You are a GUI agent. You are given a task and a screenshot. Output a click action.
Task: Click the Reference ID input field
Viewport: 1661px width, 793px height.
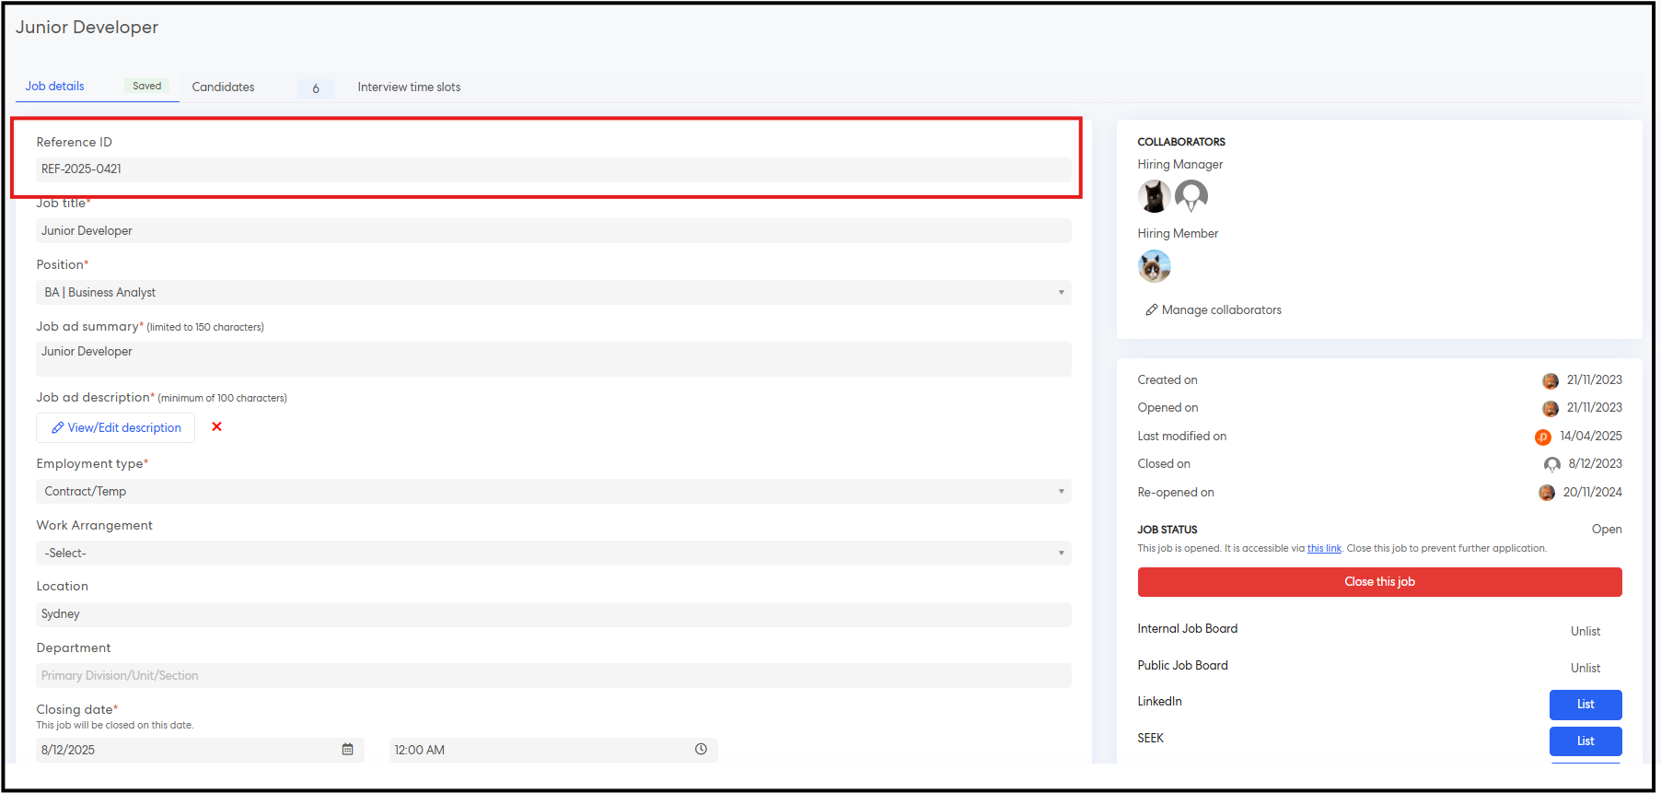pyautogui.click(x=552, y=169)
